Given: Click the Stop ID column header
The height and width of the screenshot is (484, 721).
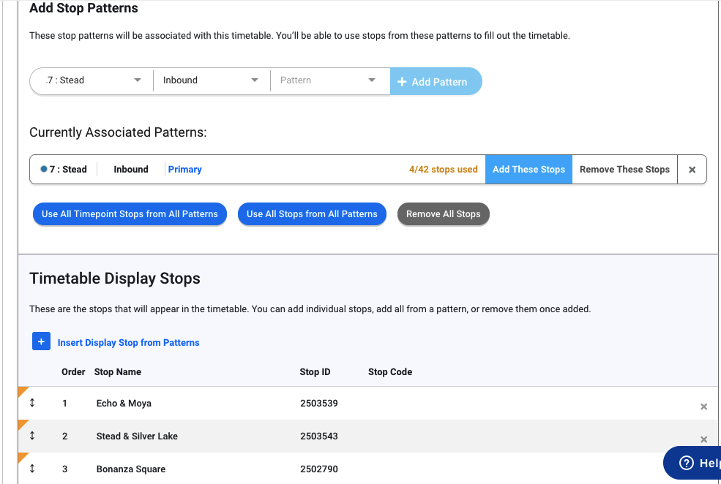Looking at the screenshot, I should point(315,372).
